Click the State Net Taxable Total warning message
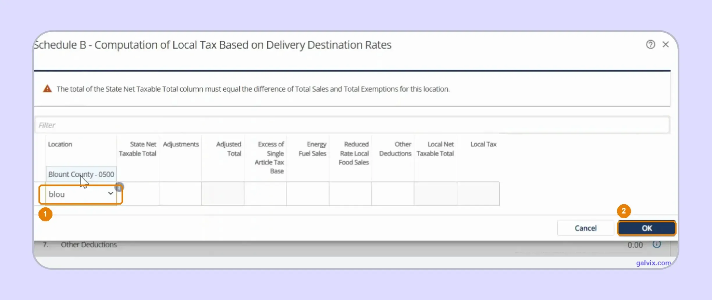Image resolution: width=712 pixels, height=300 pixels. (x=253, y=89)
